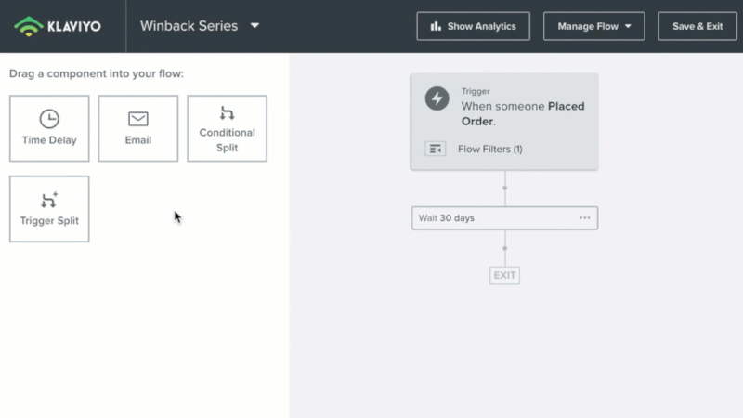Open the Flow Filters (1) label
This screenshot has height=418, width=743.
coord(489,149)
